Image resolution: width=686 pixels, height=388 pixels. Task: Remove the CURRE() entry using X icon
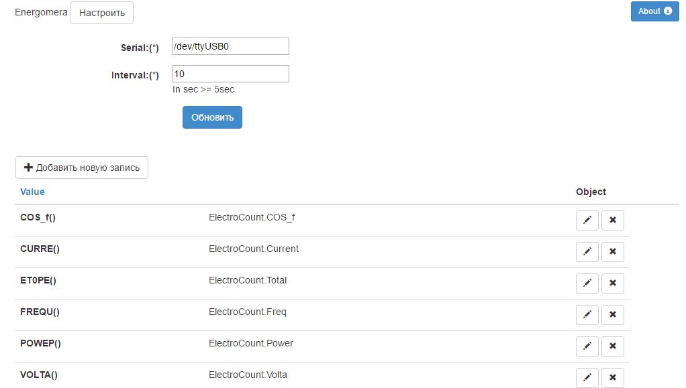612,252
